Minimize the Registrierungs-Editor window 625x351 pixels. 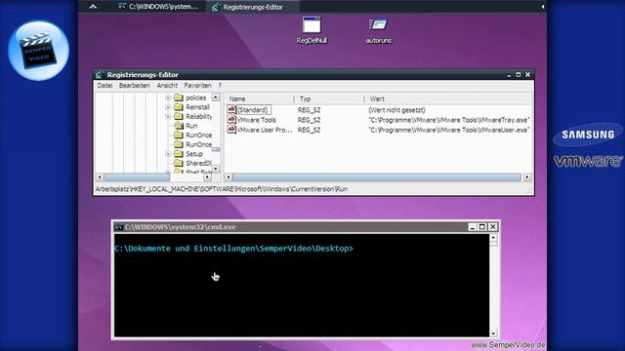tap(509, 75)
